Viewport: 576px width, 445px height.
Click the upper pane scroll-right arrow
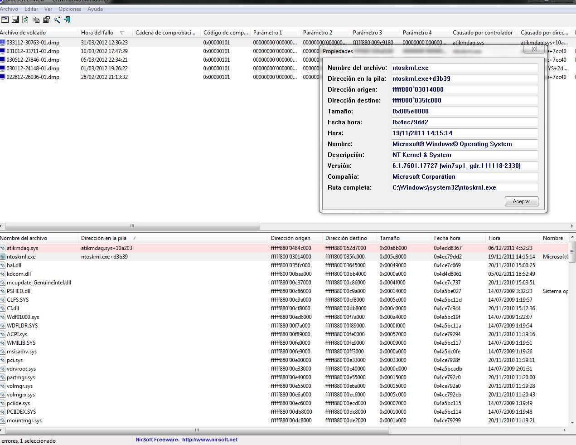[573, 226]
